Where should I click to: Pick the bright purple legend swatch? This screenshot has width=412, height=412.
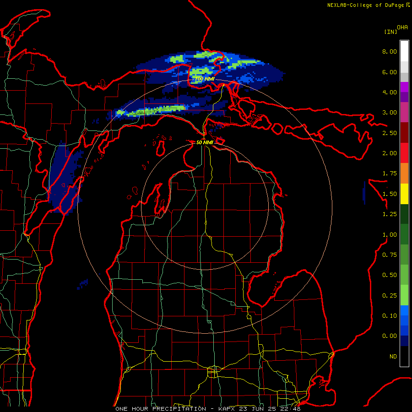(404, 87)
